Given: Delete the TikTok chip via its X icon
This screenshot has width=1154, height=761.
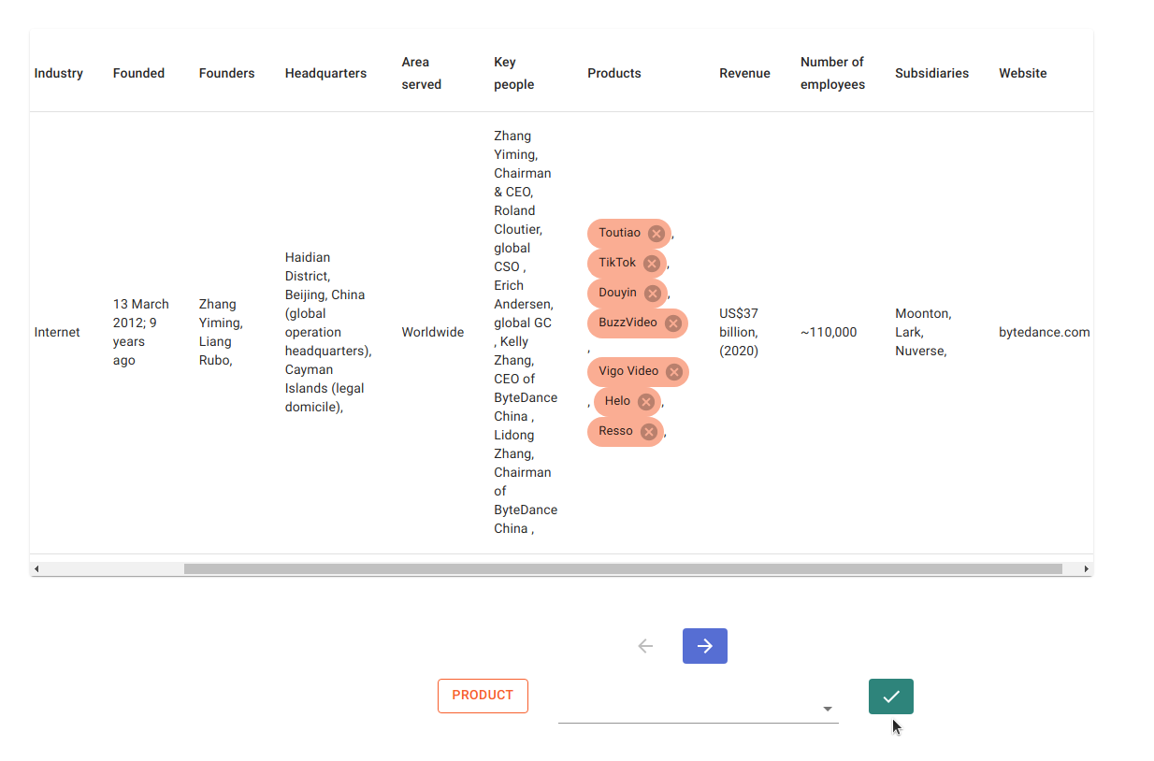Looking at the screenshot, I should [x=652, y=264].
